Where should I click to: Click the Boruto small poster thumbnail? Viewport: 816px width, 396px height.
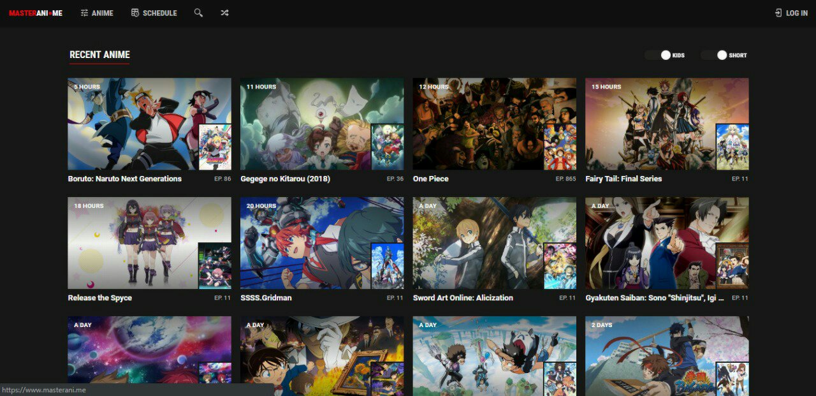[215, 147]
